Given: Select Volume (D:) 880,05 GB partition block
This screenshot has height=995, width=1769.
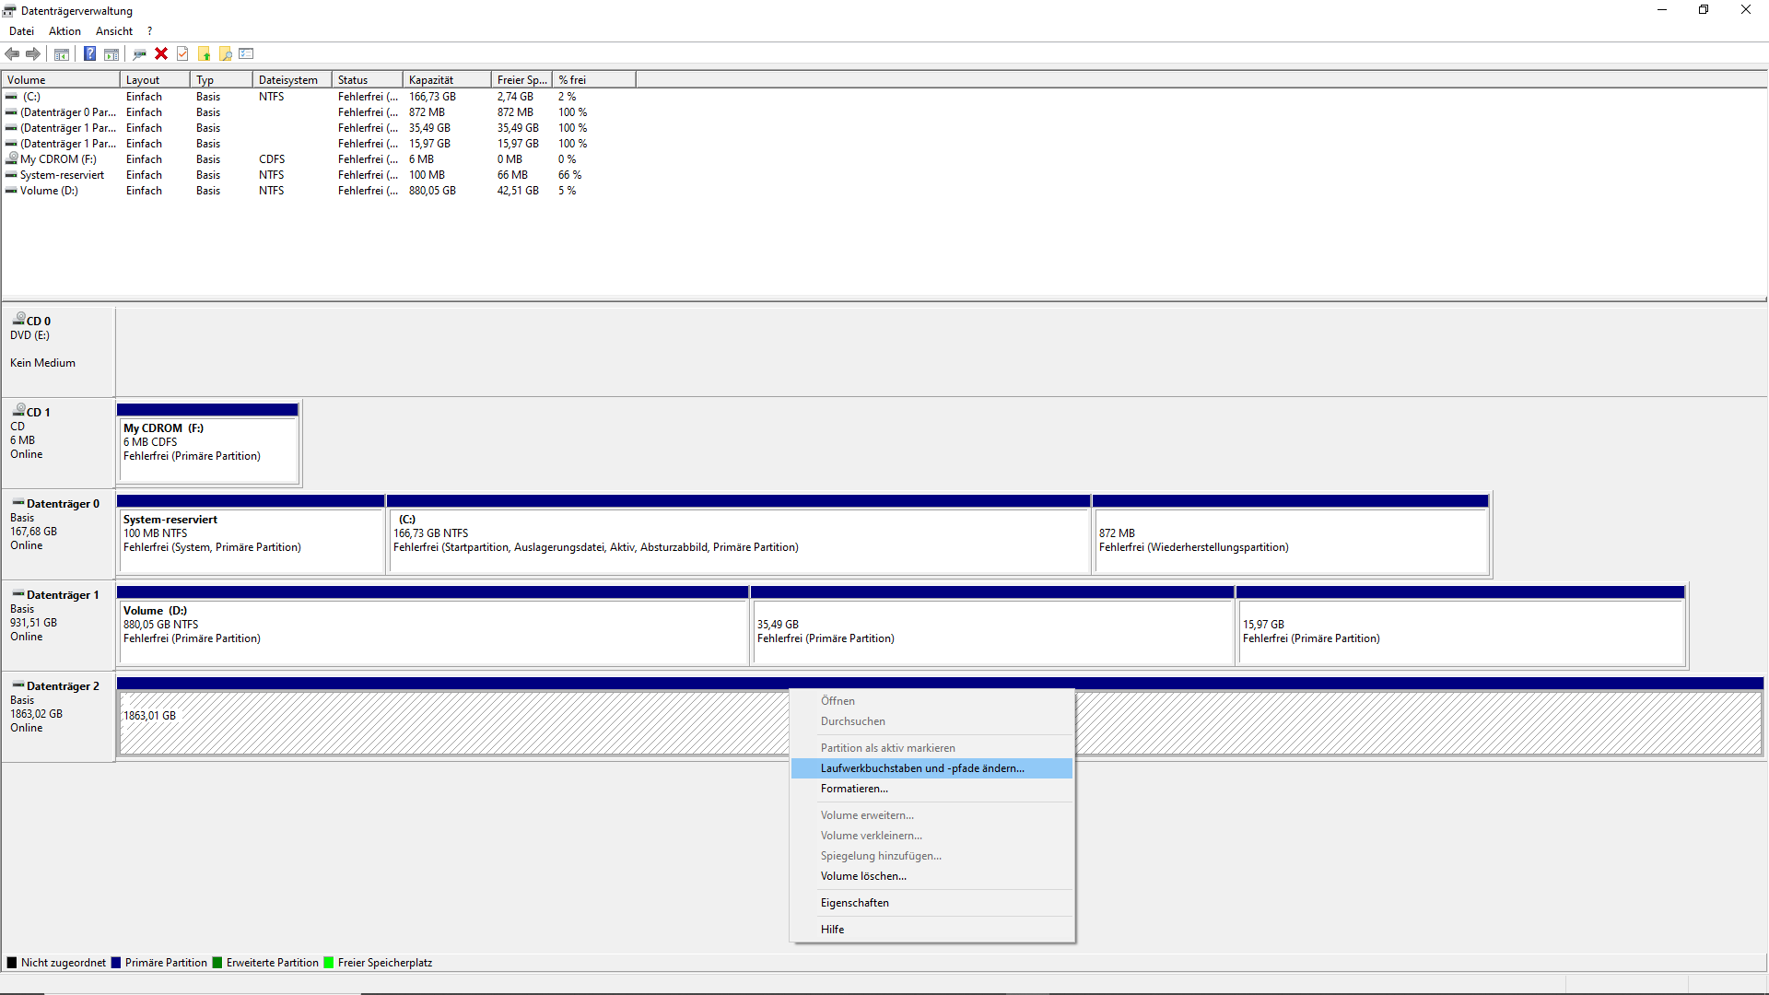Looking at the screenshot, I should pyautogui.click(x=433, y=626).
